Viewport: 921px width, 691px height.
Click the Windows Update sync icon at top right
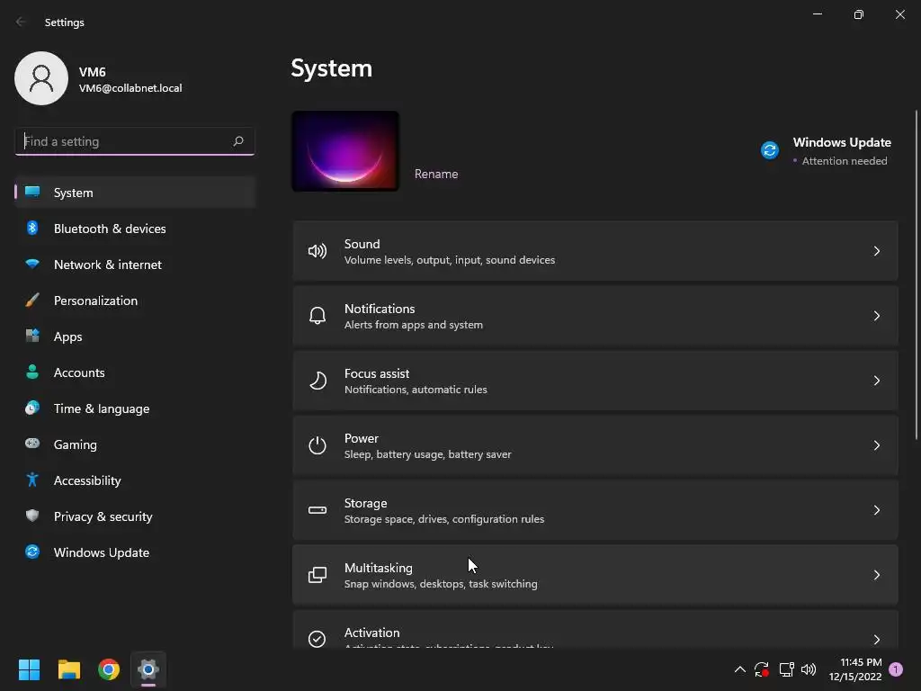[770, 150]
